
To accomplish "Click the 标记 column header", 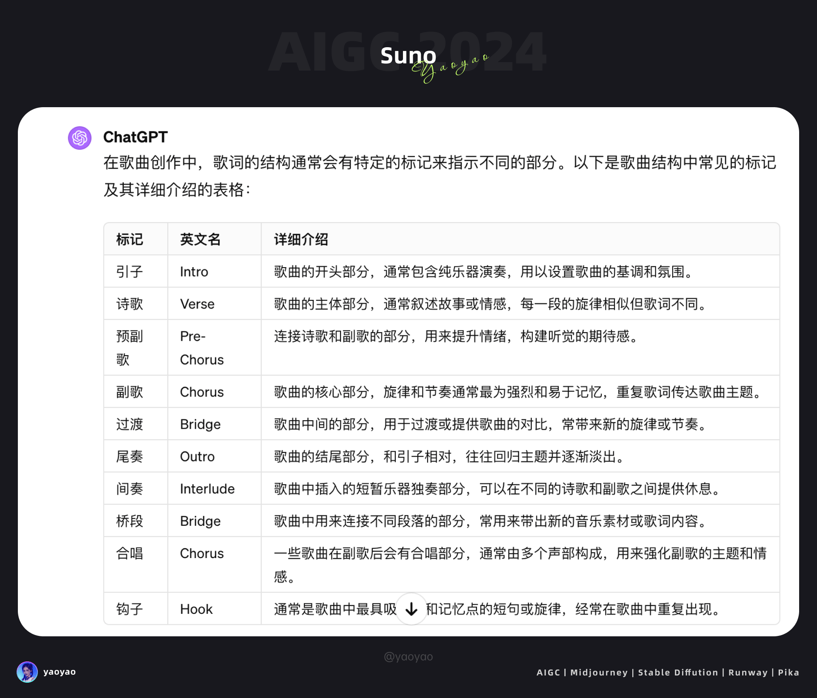I will coord(129,239).
